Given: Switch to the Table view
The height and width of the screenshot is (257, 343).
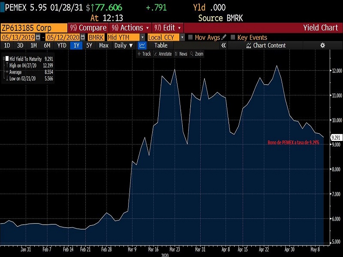Looking at the screenshot, I should [161, 45].
